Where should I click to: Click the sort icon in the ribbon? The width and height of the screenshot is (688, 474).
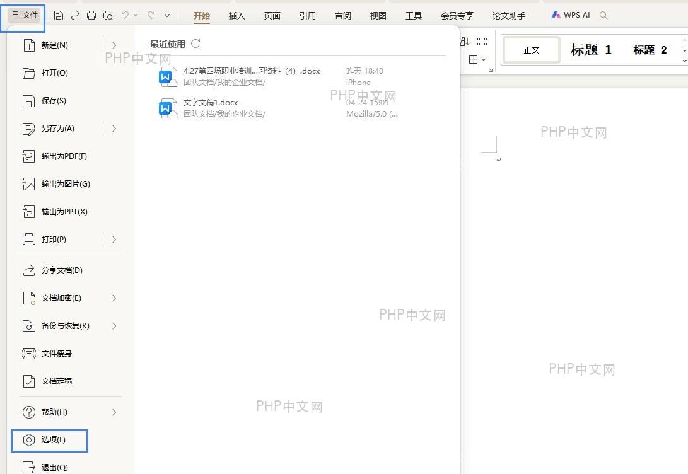click(x=465, y=42)
